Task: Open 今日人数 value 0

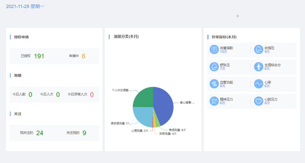Action: tap(30, 95)
